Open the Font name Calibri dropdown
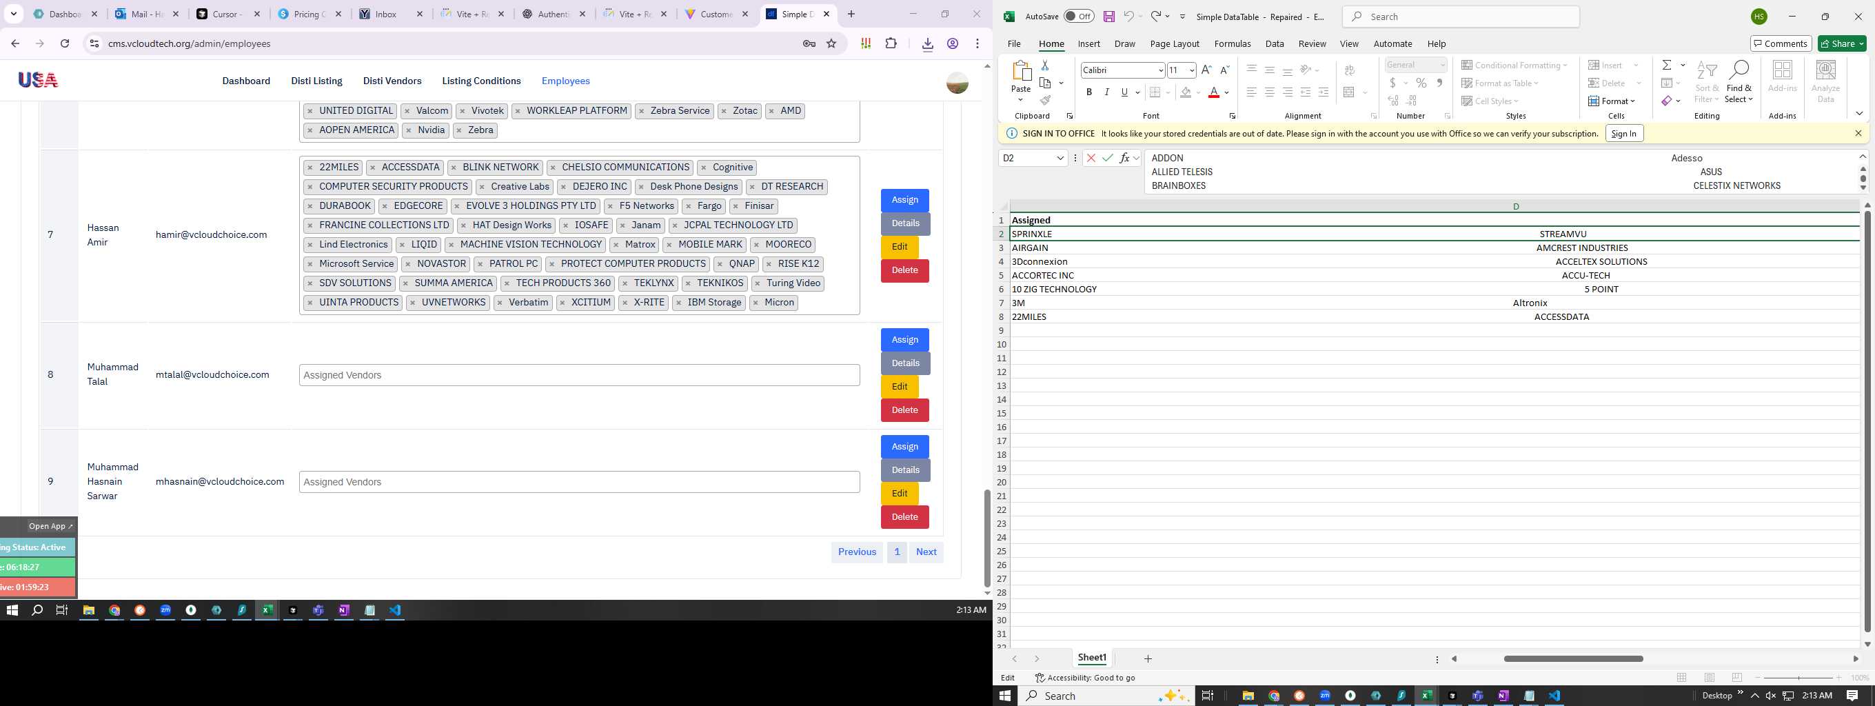The image size is (1875, 706). pyautogui.click(x=1160, y=70)
